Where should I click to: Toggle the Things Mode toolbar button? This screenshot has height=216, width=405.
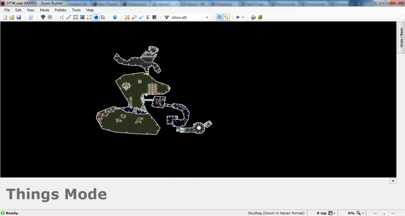(x=96, y=17)
